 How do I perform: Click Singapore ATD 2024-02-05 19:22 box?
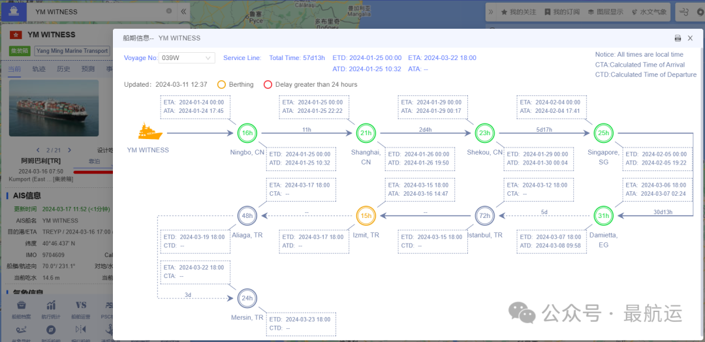click(x=657, y=159)
